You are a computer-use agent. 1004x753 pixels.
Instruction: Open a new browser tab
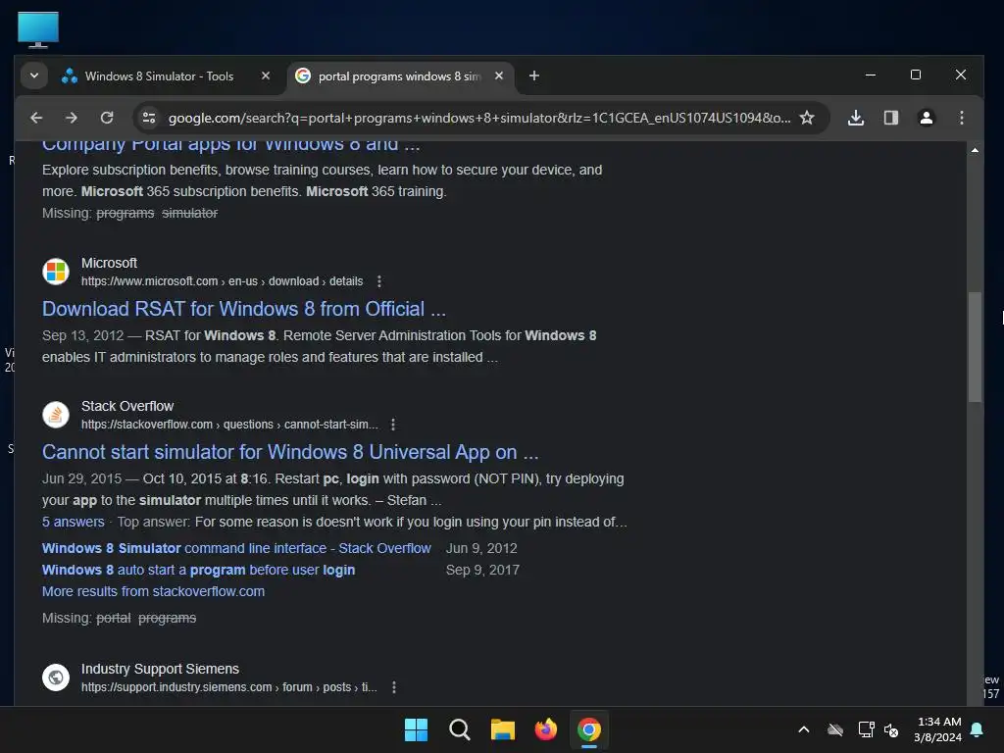pyautogui.click(x=534, y=75)
